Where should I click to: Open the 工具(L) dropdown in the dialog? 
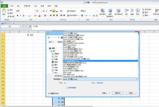point(106,93)
